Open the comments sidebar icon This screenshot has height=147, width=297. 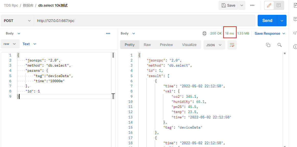pos(295,19)
